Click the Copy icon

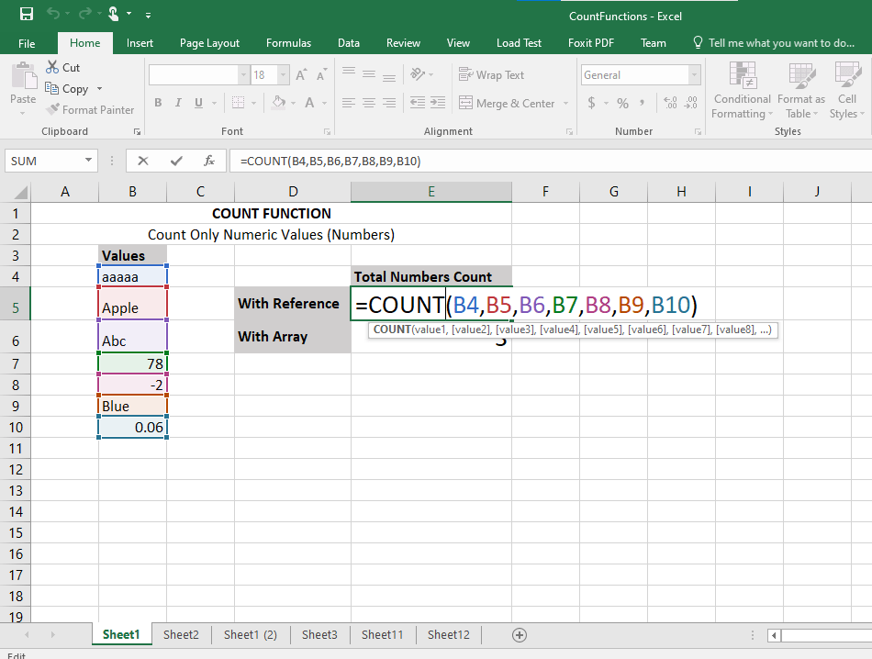pos(51,88)
